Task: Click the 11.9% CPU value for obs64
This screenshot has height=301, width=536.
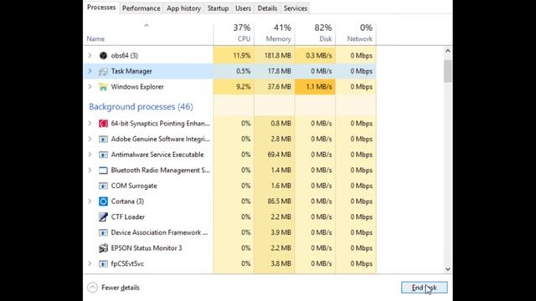Action: (x=242, y=55)
